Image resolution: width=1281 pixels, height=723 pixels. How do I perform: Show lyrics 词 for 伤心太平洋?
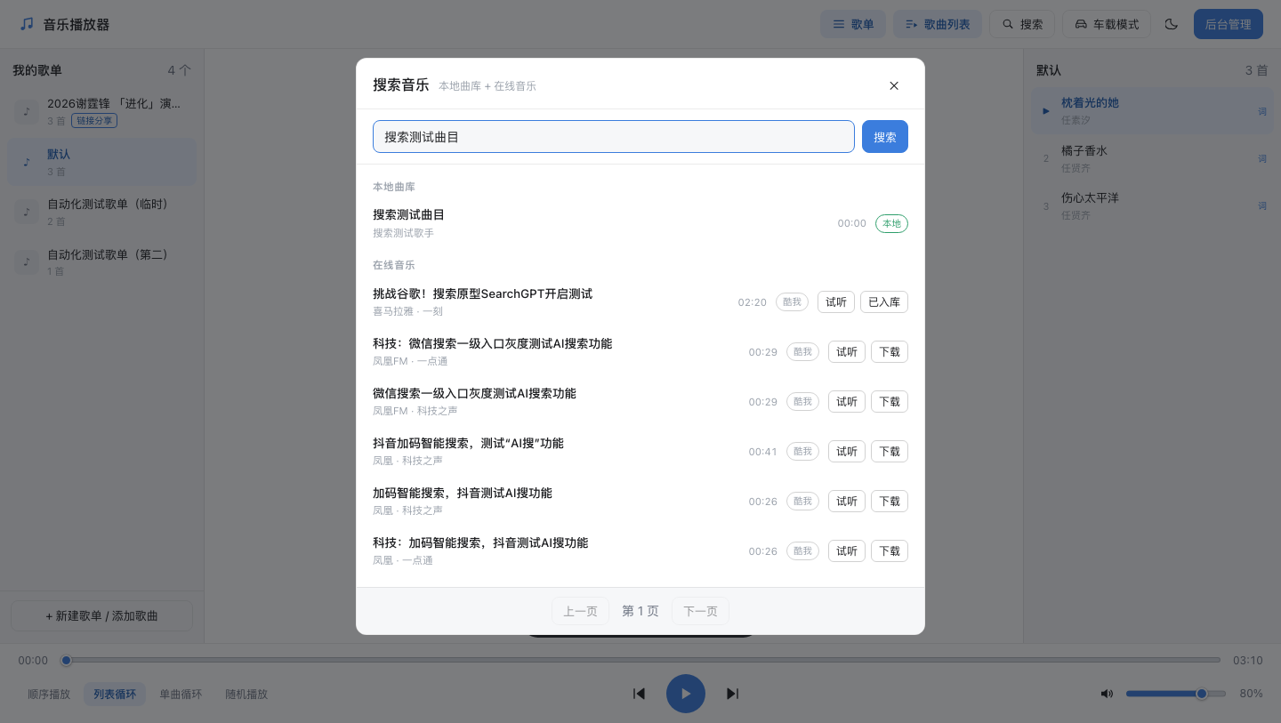(x=1262, y=205)
